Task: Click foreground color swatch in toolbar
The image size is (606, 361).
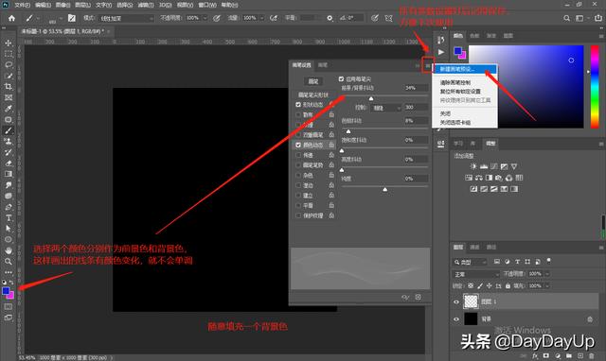Action: coord(6,291)
